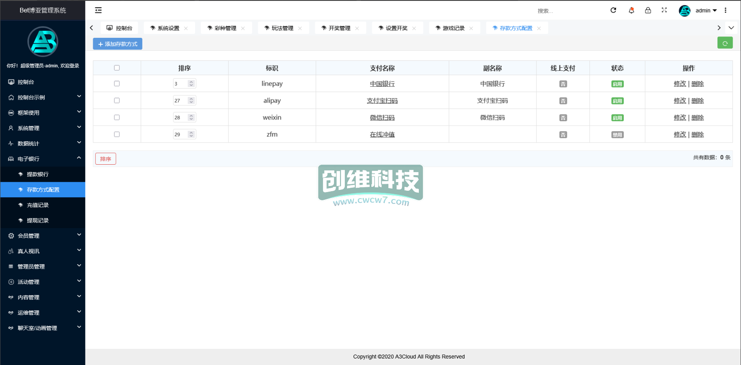The width and height of the screenshot is (741, 365).
Task: Toggle 禁用 status for zfm row
Action: tap(617, 135)
